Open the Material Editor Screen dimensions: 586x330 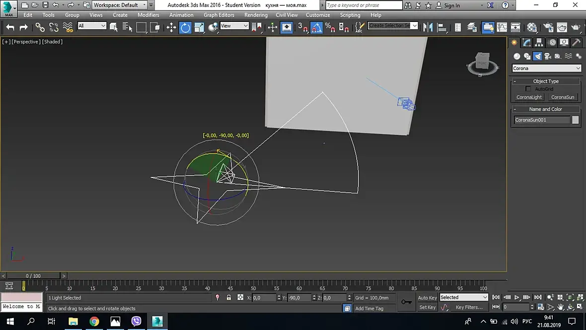(532, 28)
